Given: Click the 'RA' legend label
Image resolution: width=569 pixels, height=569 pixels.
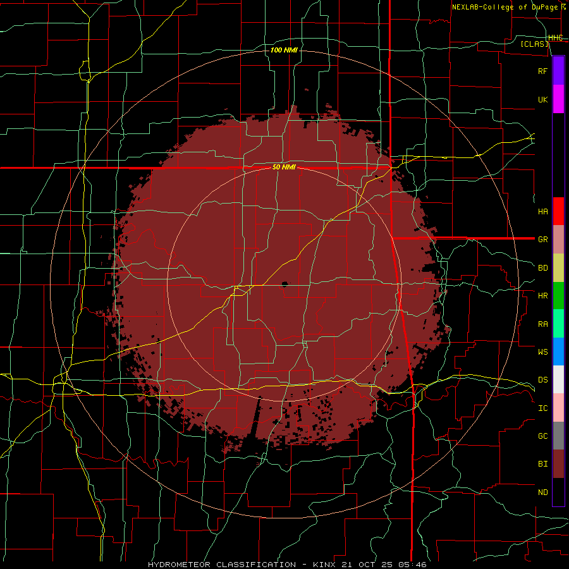Looking at the screenshot, I should pyautogui.click(x=542, y=324).
